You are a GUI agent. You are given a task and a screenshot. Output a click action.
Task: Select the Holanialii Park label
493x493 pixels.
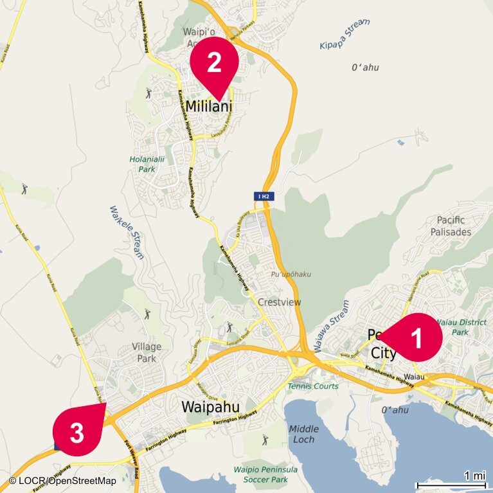click(x=147, y=164)
